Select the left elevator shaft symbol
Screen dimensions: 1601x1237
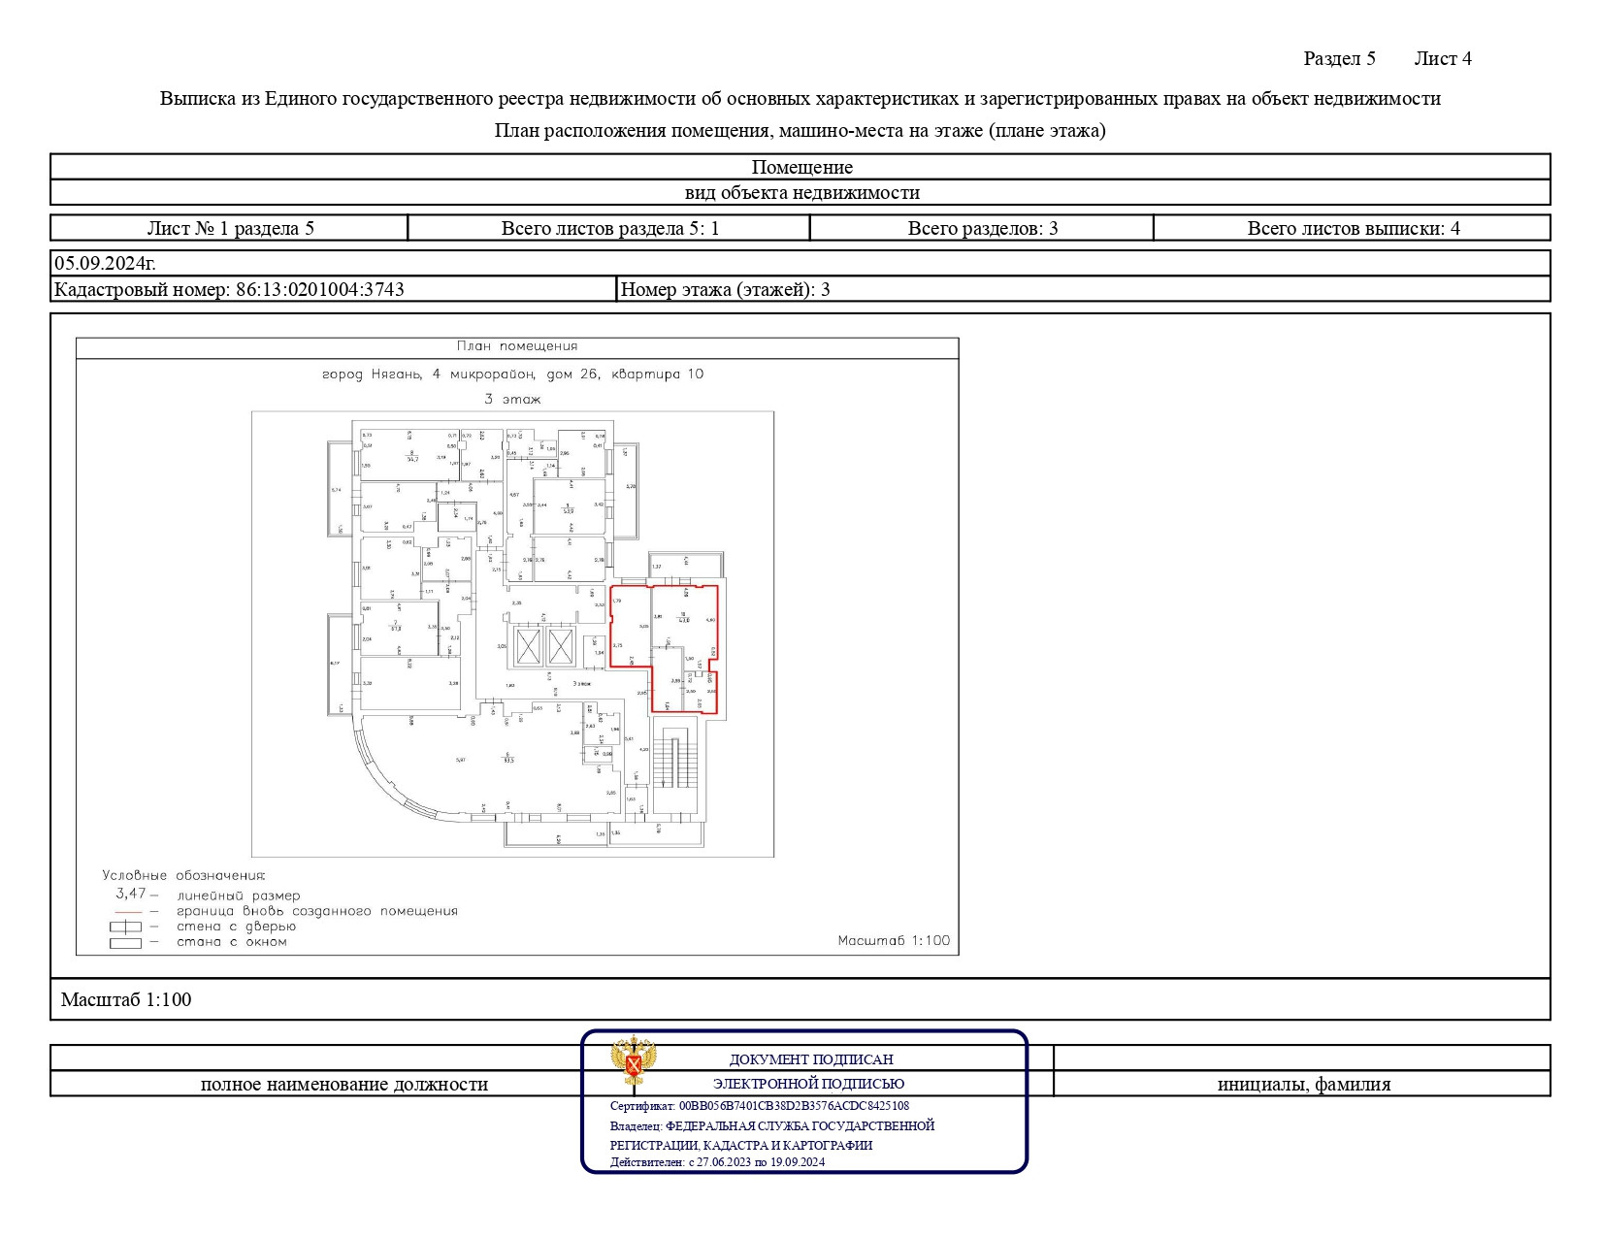[x=528, y=647]
